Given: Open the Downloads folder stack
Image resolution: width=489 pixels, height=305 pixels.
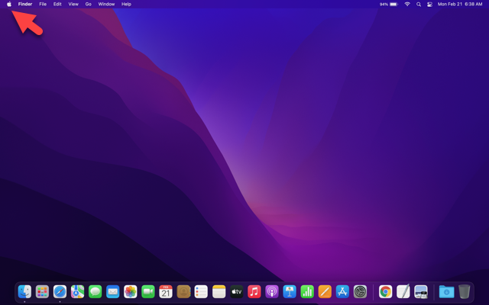Looking at the screenshot, I should pyautogui.click(x=446, y=291).
